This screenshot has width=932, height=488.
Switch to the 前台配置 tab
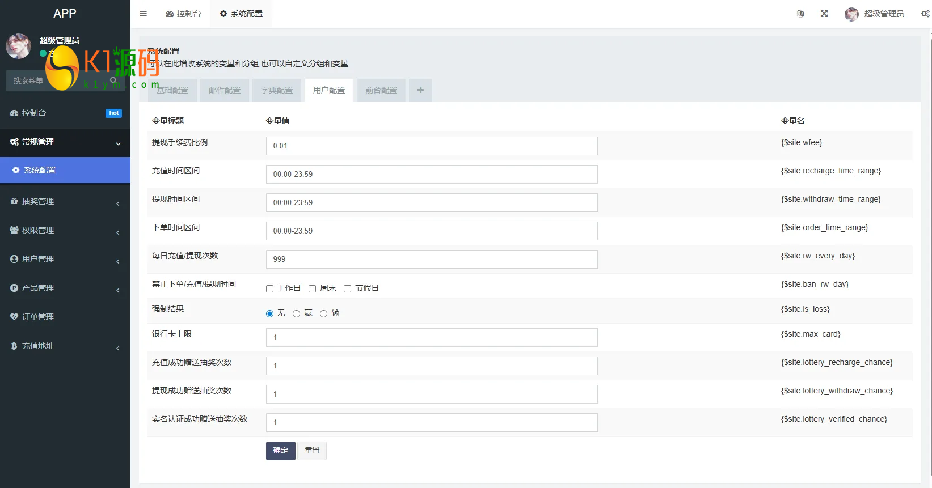pyautogui.click(x=381, y=90)
